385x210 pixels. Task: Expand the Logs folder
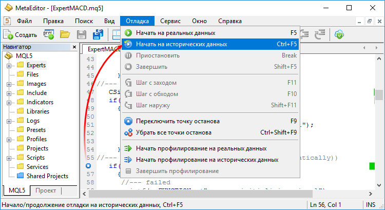click(x=9, y=121)
